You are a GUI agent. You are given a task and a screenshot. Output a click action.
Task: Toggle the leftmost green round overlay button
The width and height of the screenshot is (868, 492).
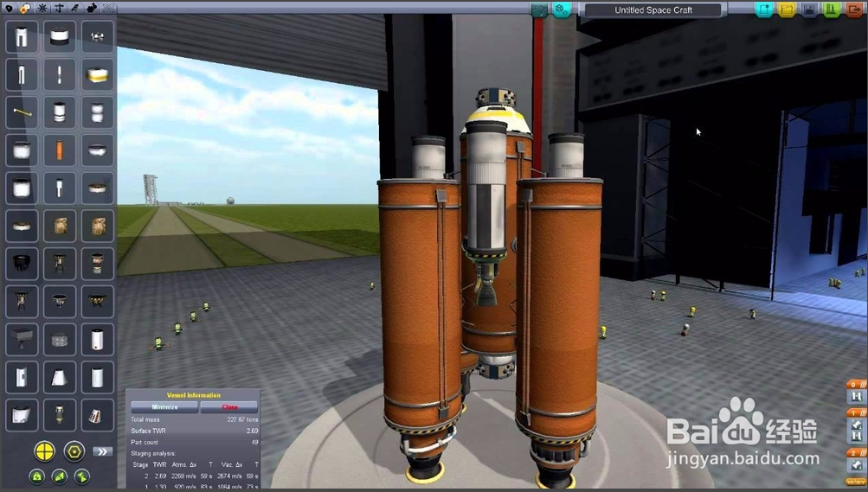coord(36,476)
